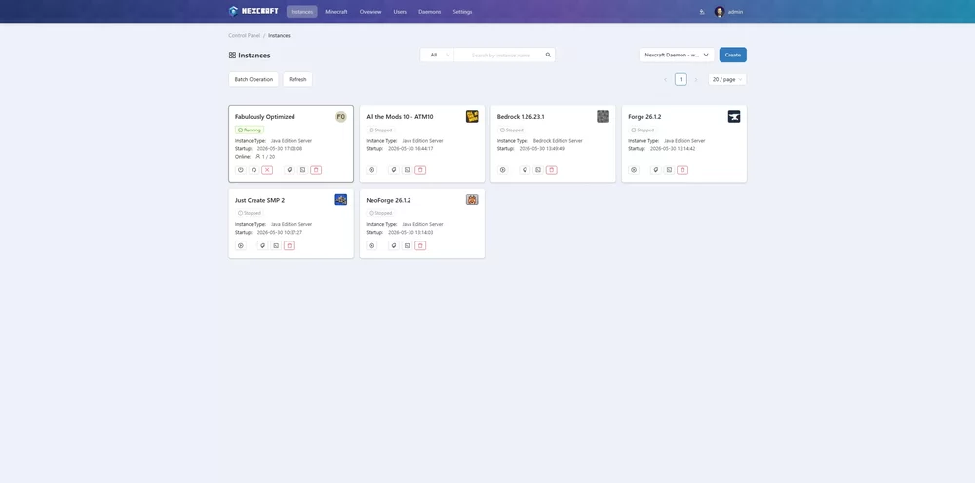Click the search magnifier icon

(548, 55)
